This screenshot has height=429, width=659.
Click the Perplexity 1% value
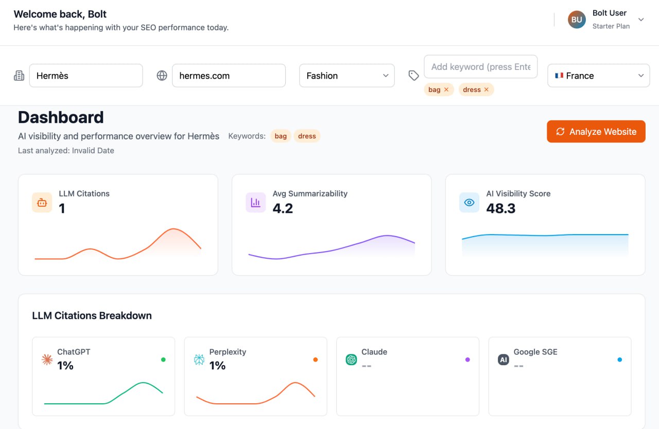point(217,366)
